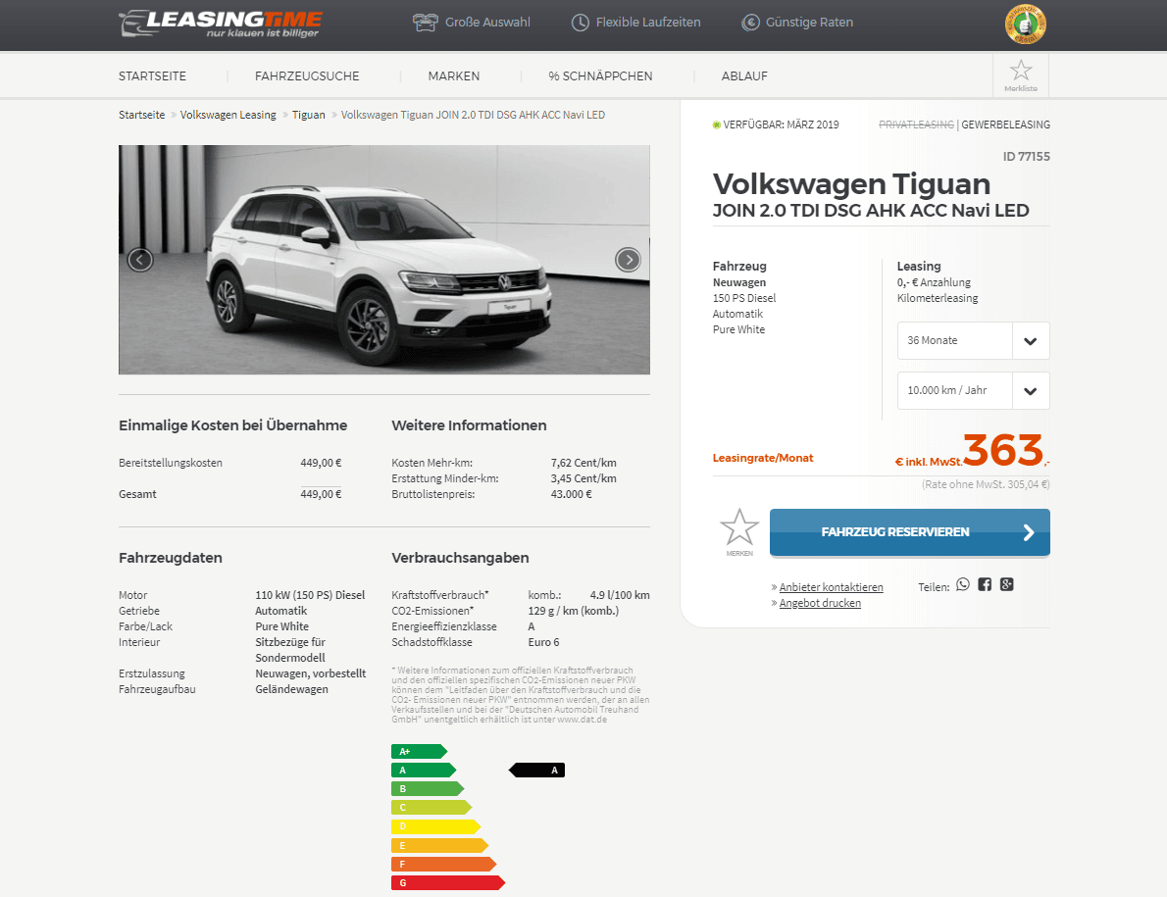Click the Tiguan breadcrumb link
Viewport: 1167px width, 897px height.
coord(308,115)
